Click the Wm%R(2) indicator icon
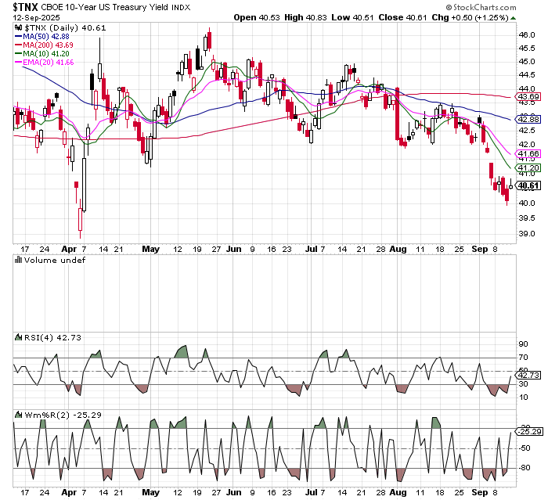 tap(19, 415)
